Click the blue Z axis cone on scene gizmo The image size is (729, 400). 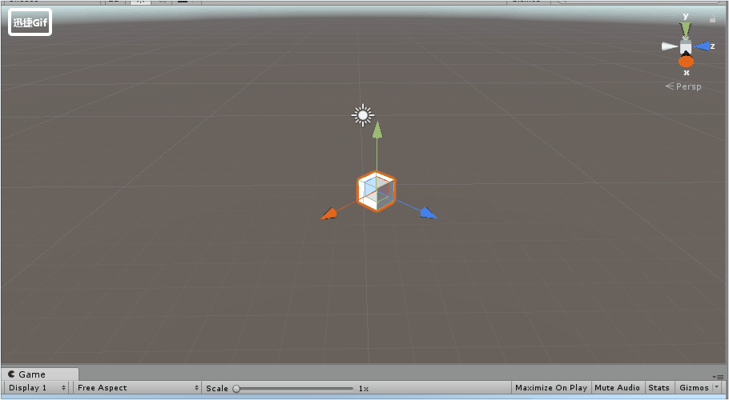(701, 46)
